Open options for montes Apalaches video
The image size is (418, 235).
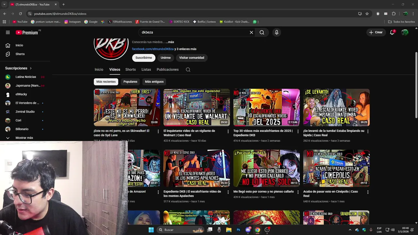pyautogui.click(x=228, y=192)
